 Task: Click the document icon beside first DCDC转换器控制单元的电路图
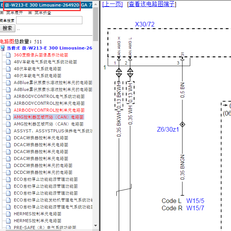8,165
